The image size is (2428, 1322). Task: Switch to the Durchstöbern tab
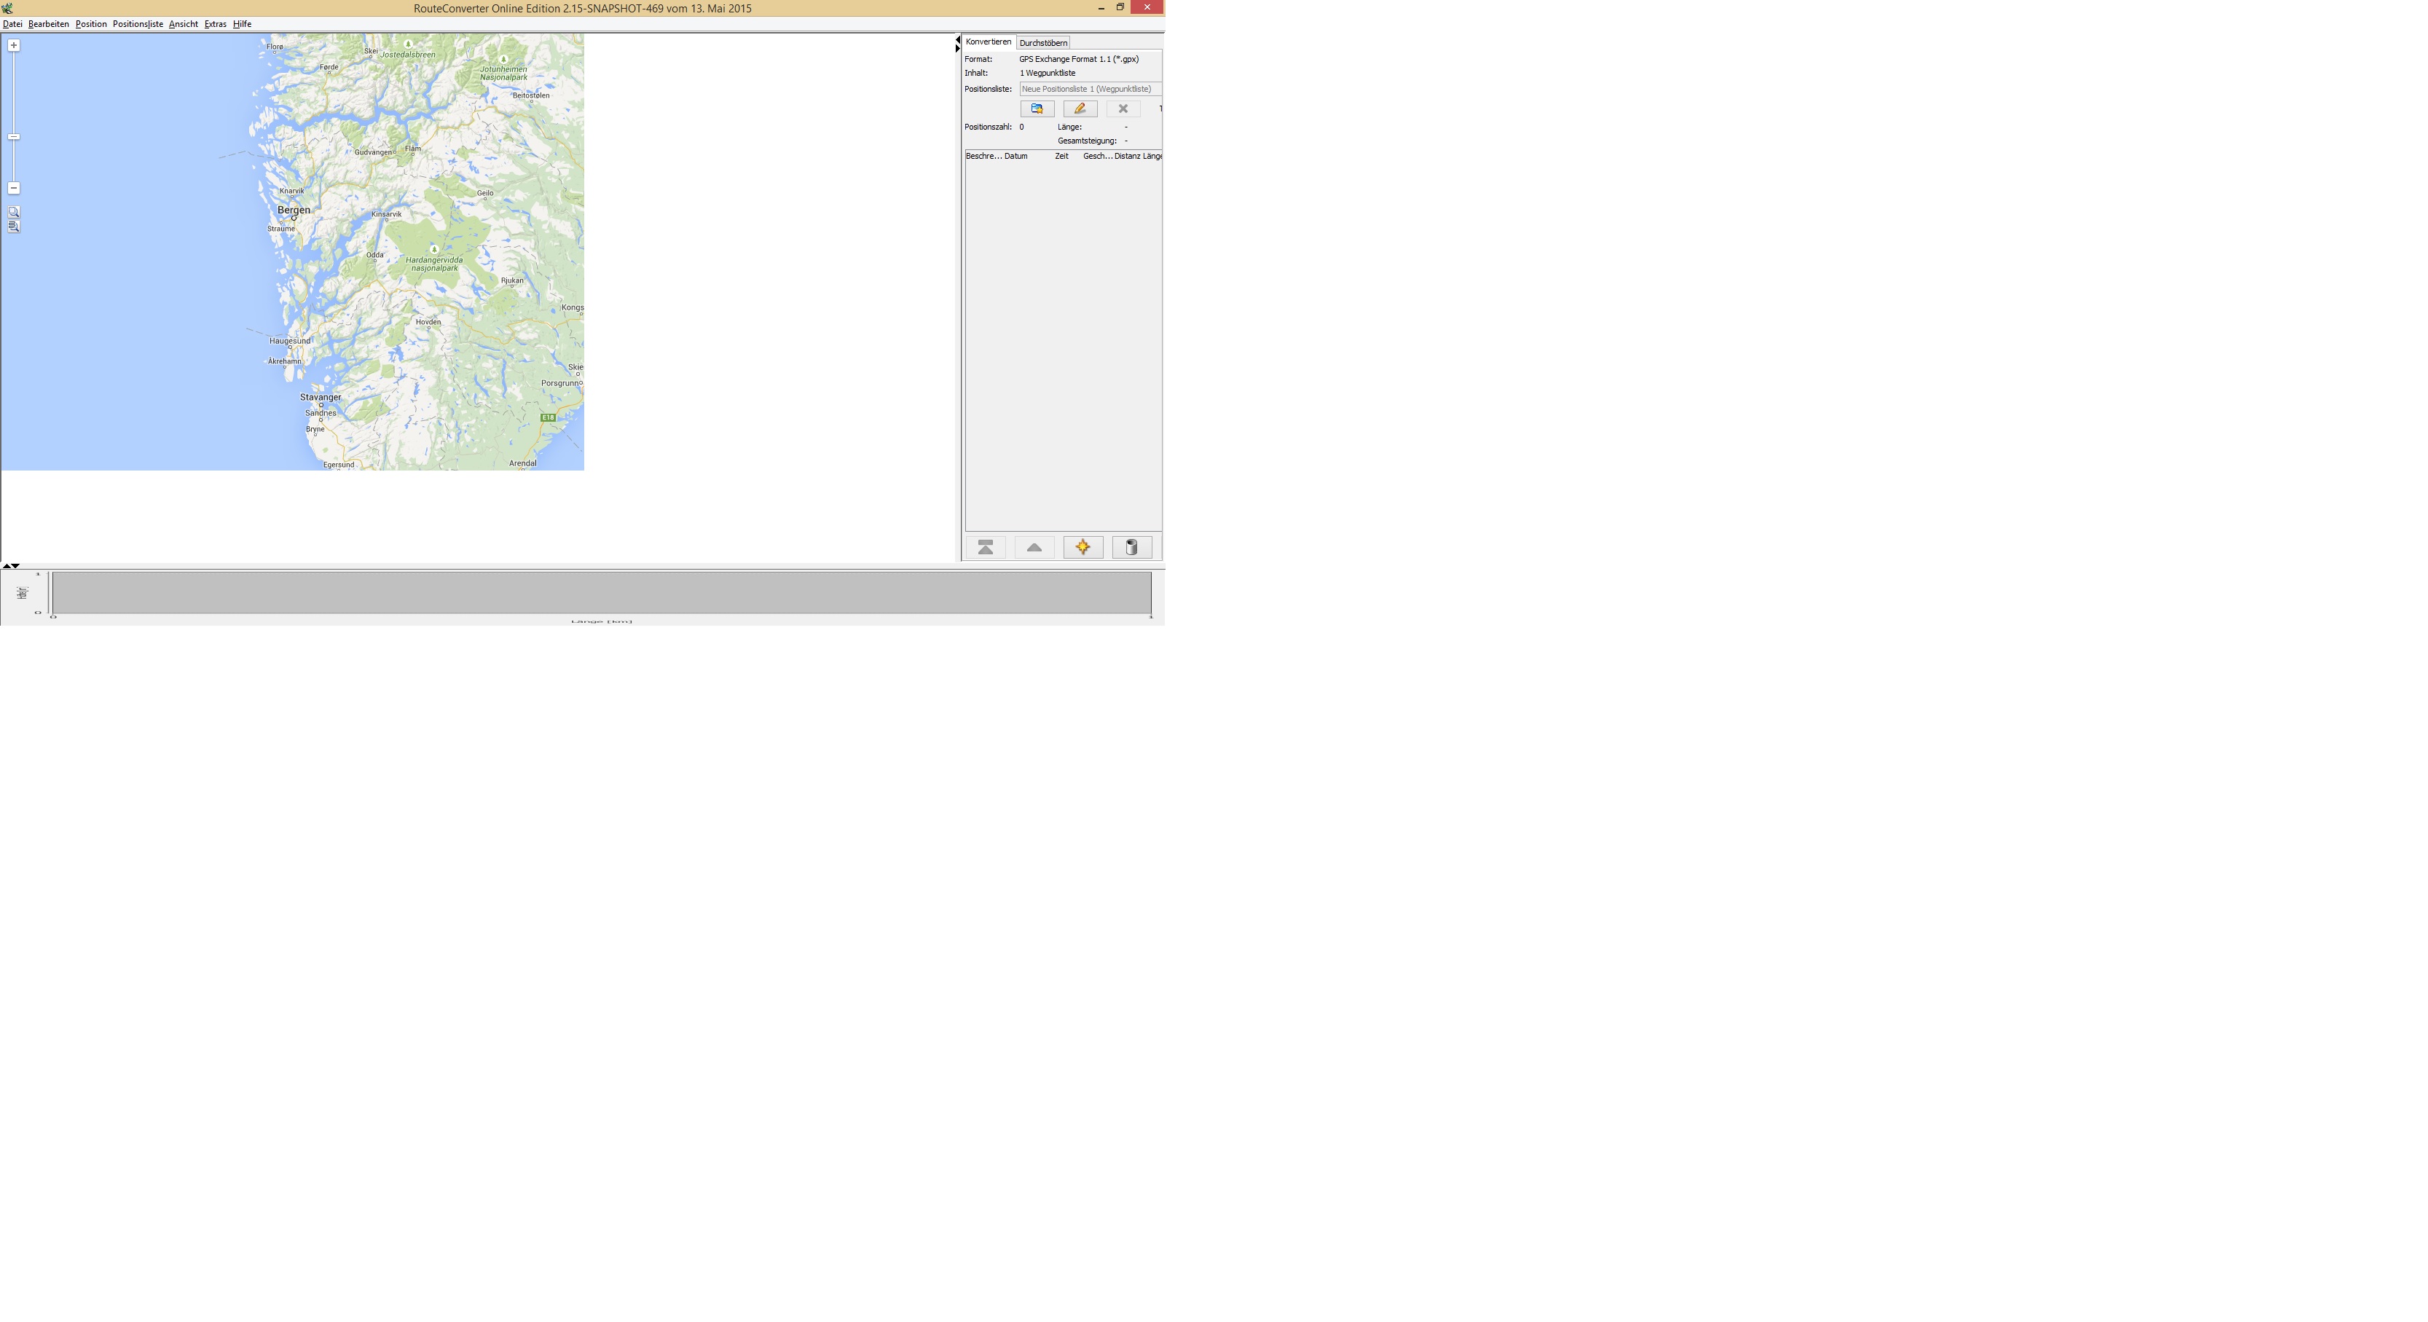tap(1042, 44)
